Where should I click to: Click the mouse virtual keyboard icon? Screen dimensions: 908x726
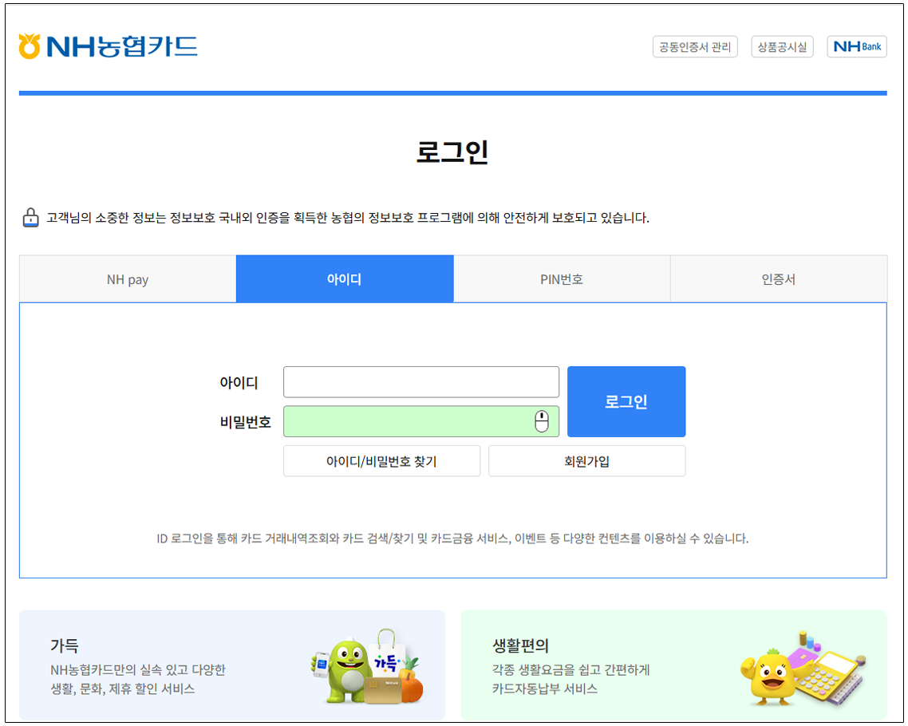click(x=542, y=421)
